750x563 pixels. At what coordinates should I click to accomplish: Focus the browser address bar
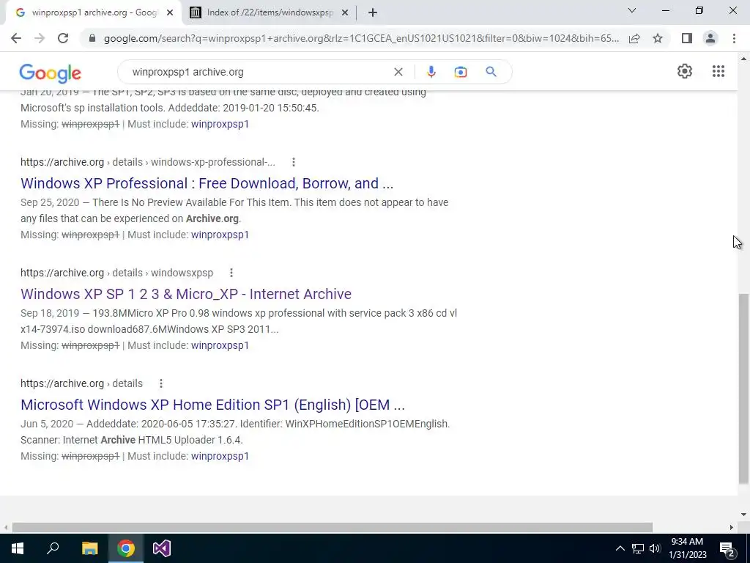point(361,38)
